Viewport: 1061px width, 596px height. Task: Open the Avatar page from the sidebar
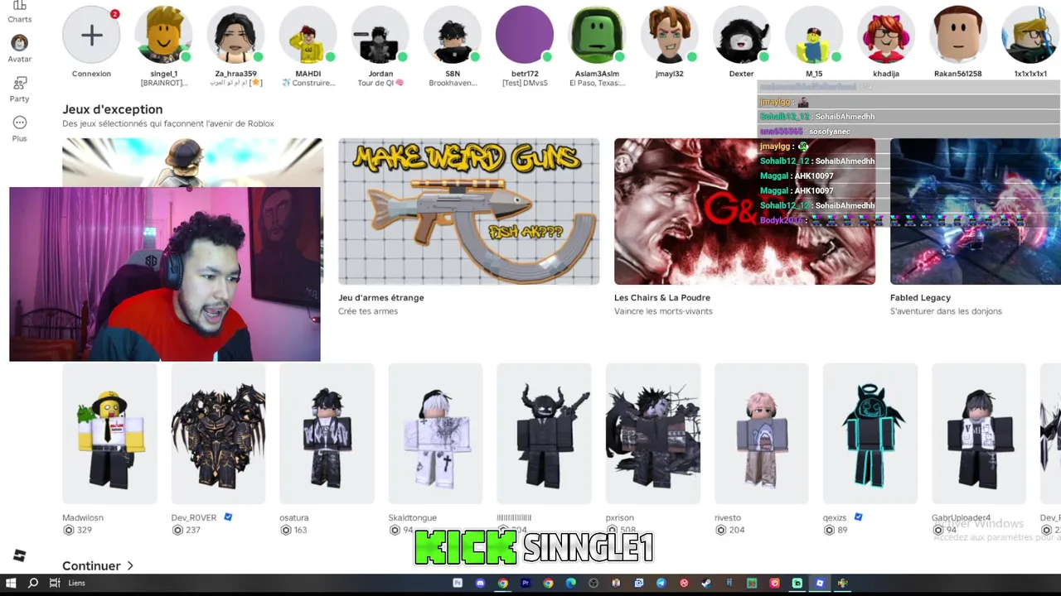tap(19, 49)
